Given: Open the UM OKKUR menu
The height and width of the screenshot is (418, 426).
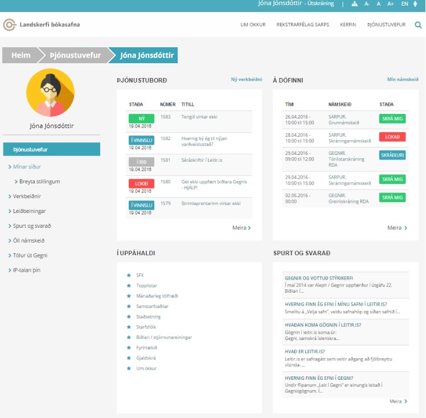Looking at the screenshot, I should [x=253, y=24].
